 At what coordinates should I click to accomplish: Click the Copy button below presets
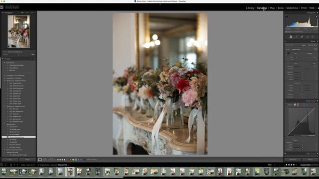click(9, 160)
